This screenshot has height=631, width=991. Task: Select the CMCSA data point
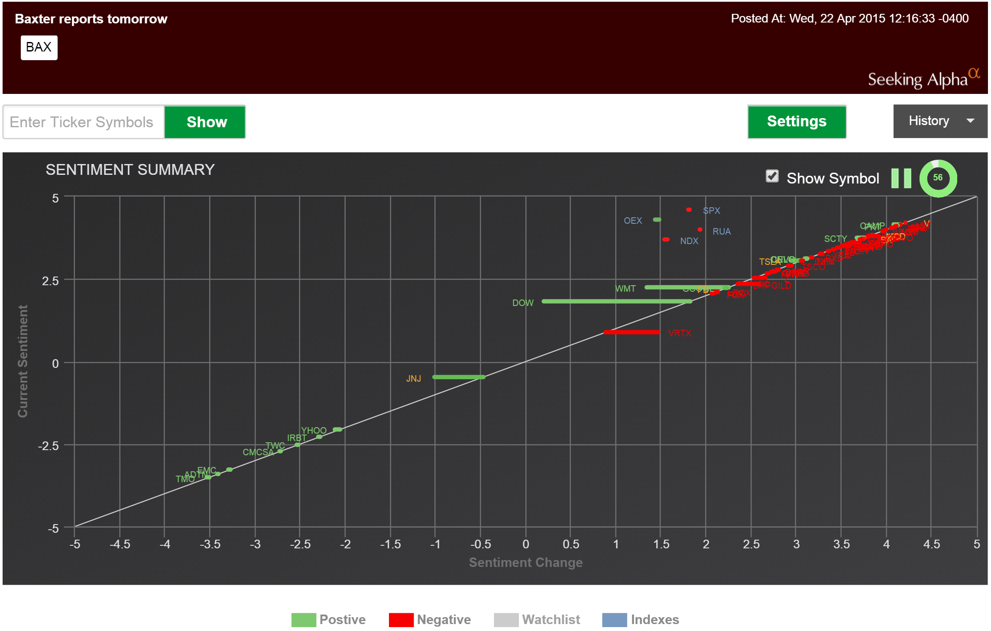click(x=280, y=451)
